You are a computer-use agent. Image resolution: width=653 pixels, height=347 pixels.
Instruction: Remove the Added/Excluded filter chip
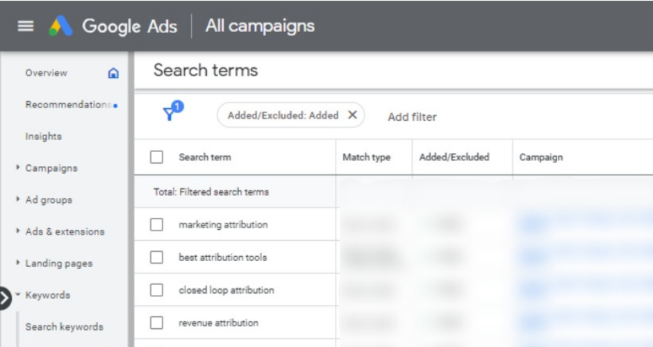click(352, 115)
